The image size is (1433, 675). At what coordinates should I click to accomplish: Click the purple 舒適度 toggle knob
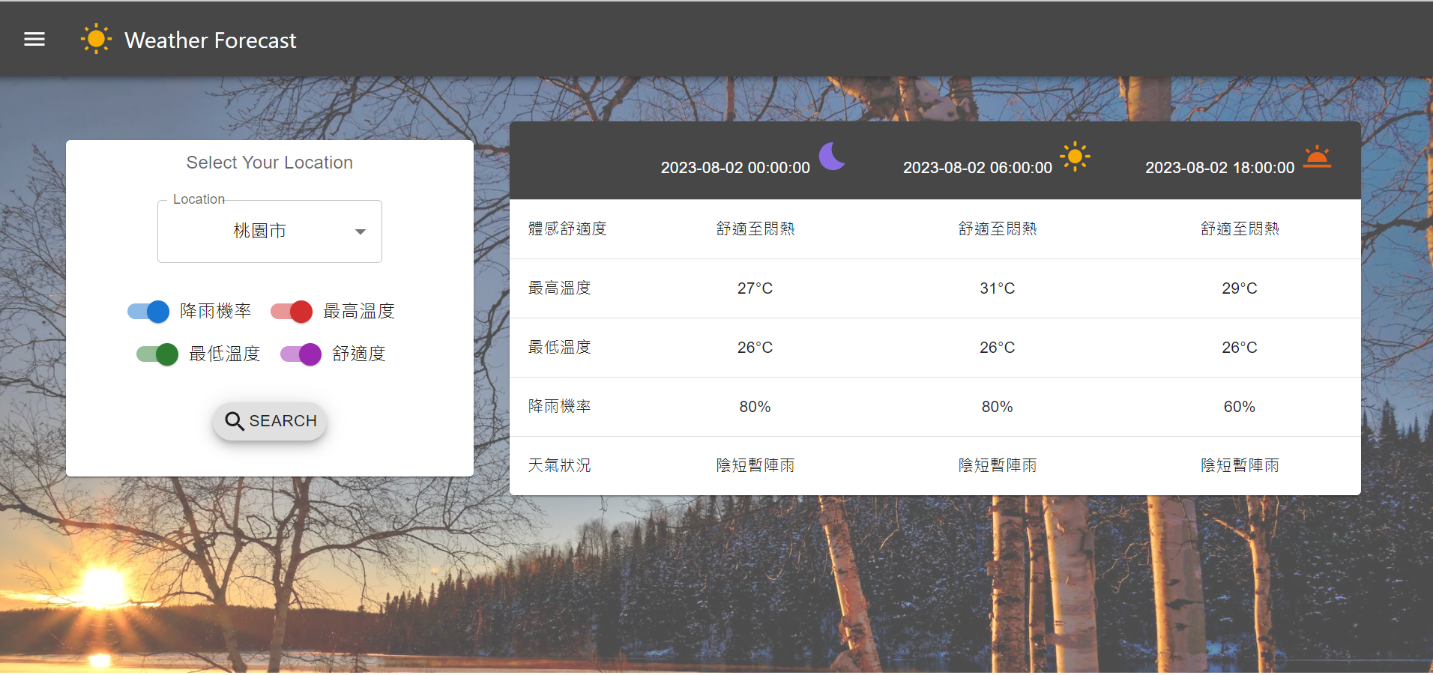pos(309,354)
